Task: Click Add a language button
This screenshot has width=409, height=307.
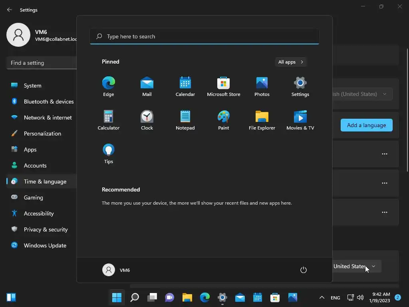Action: 367,125
